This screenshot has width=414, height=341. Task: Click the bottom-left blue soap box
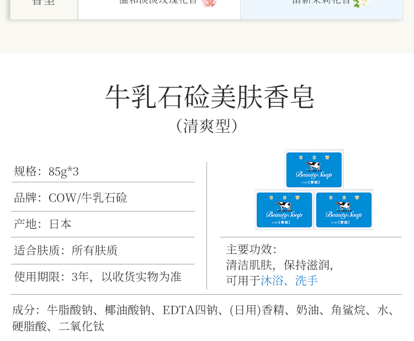click(284, 209)
